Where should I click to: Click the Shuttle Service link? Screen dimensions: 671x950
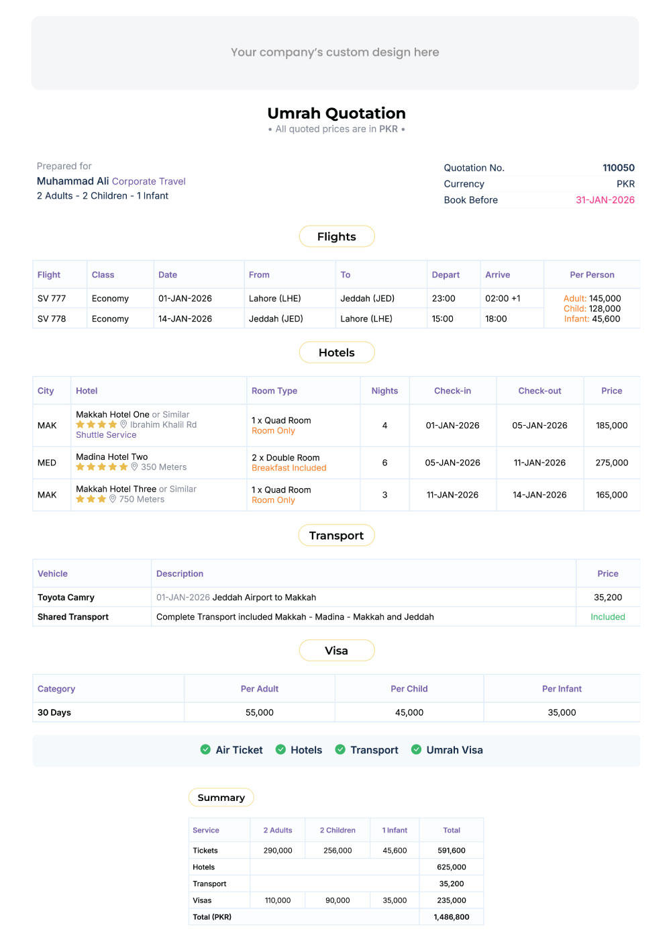(x=106, y=434)
